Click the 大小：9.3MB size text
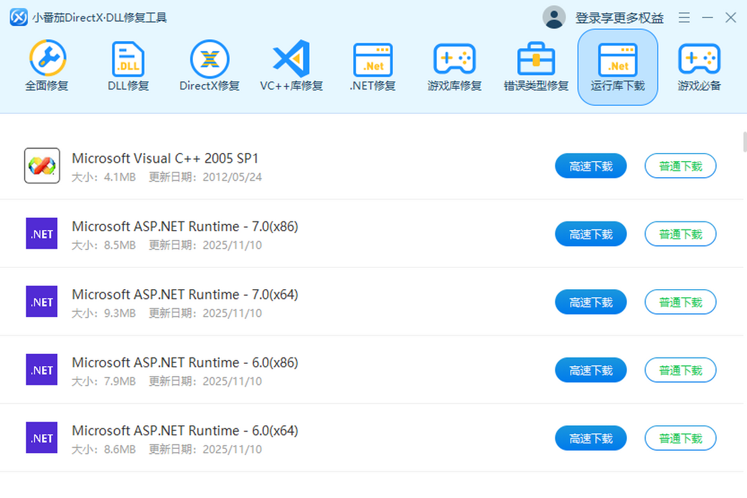 click(103, 313)
